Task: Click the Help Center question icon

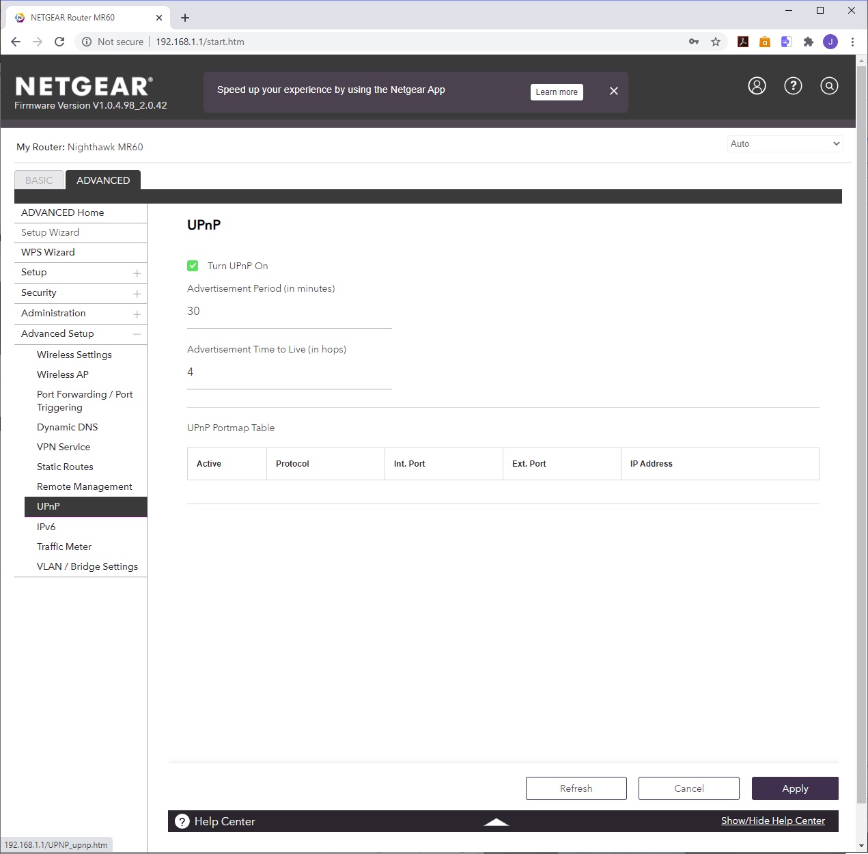Action: point(182,821)
